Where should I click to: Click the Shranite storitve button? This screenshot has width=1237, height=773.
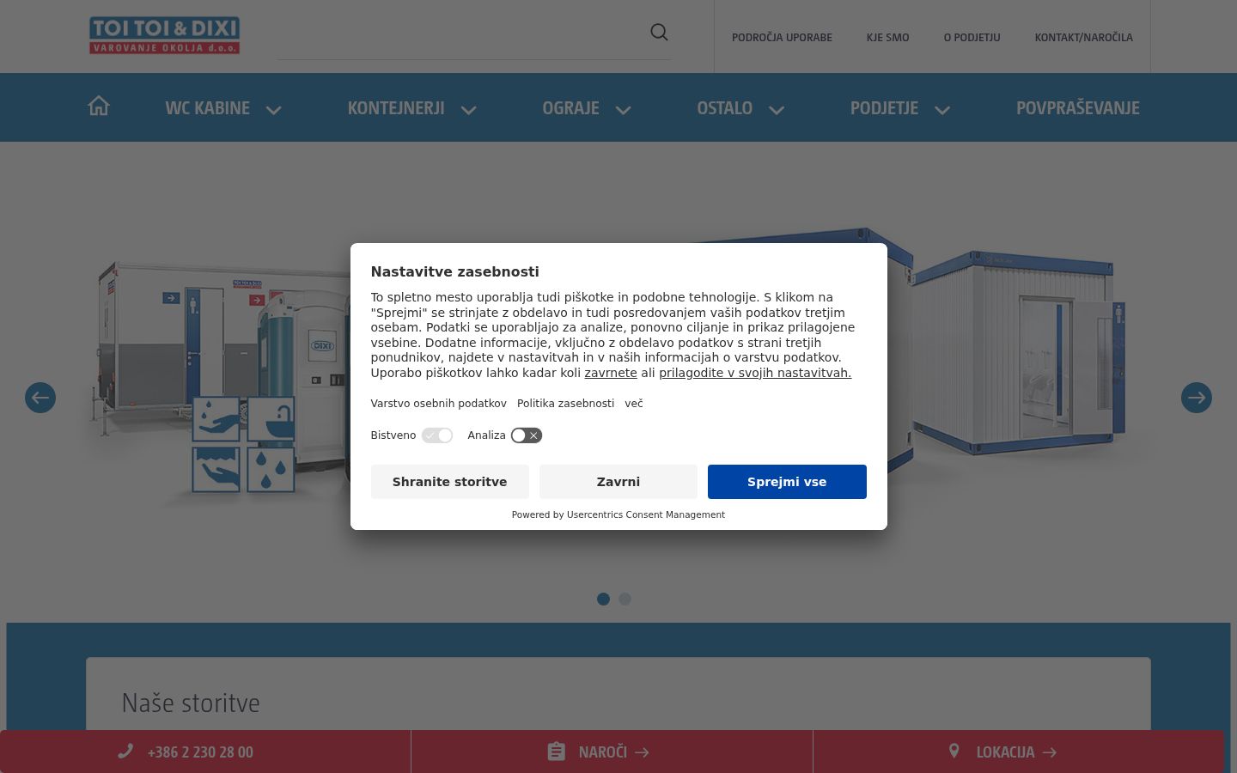tap(450, 482)
